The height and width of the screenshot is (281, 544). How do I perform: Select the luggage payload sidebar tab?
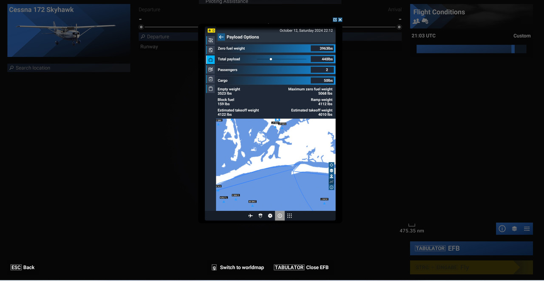coord(210,60)
